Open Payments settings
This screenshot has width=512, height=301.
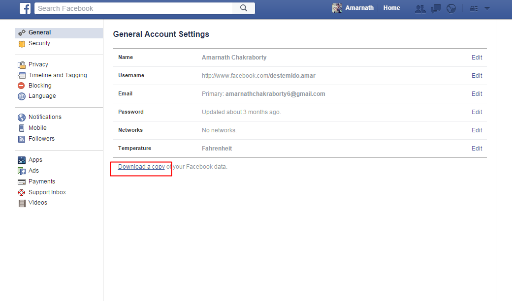[42, 181]
